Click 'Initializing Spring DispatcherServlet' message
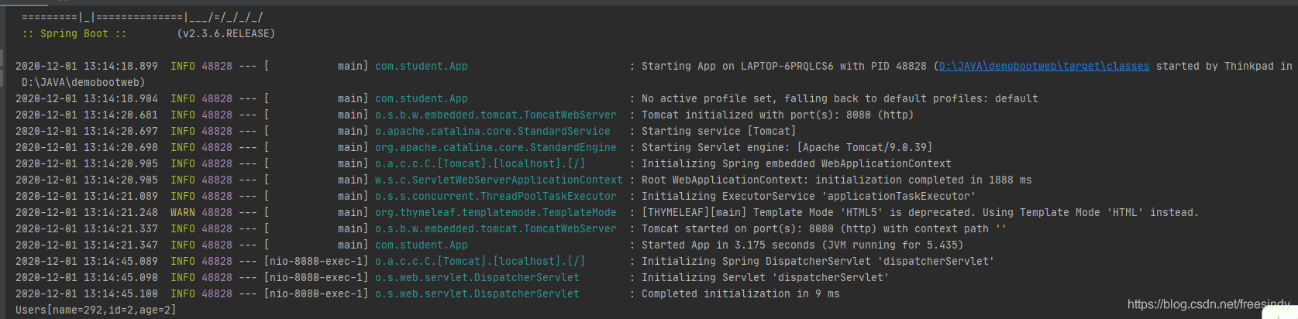1298x319 pixels. [818, 262]
